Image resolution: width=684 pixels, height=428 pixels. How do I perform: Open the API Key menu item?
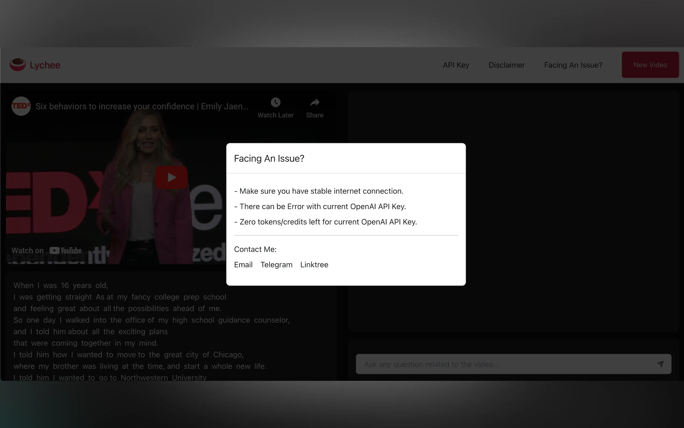point(456,65)
